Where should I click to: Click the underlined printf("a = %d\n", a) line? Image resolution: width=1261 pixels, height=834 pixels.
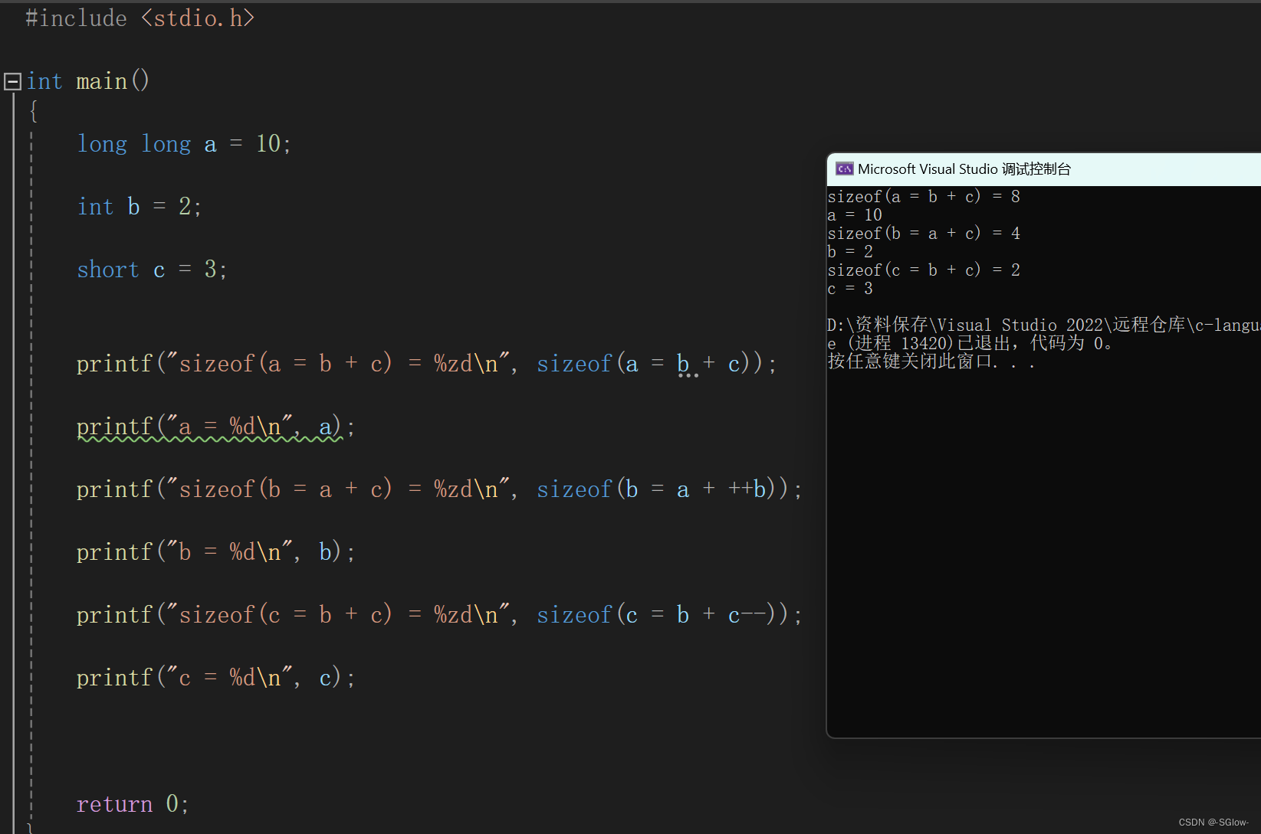tap(216, 427)
